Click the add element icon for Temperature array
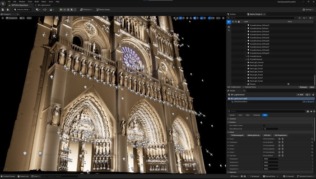316x179 pixels. coord(279,142)
